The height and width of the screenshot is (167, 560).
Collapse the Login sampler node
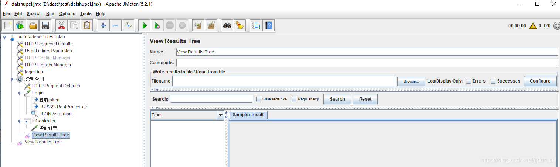coord(19,93)
